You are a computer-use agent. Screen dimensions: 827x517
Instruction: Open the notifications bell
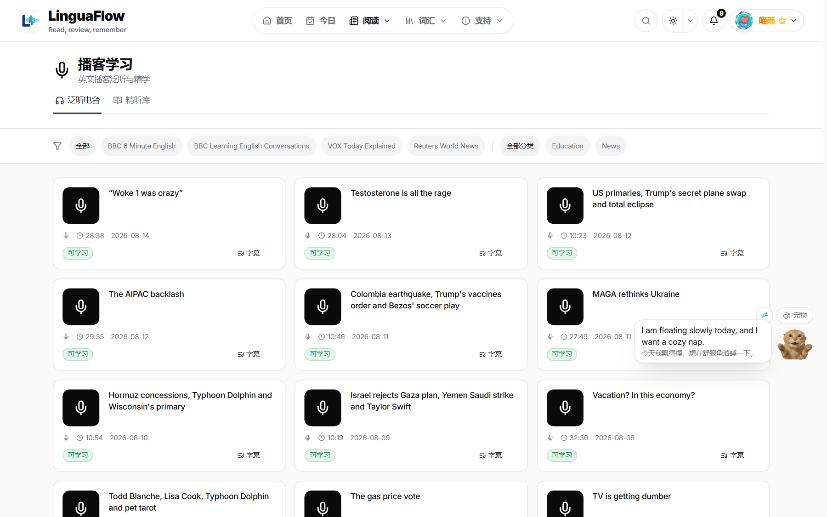(714, 21)
